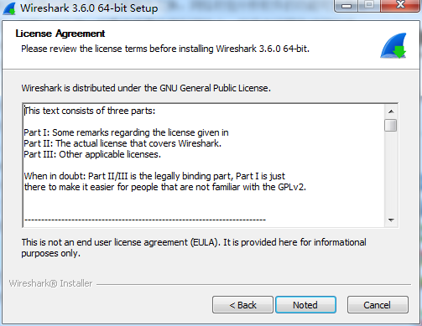Image resolution: width=422 pixels, height=326 pixels.
Task: Go back with the Back button
Action: coord(242,305)
